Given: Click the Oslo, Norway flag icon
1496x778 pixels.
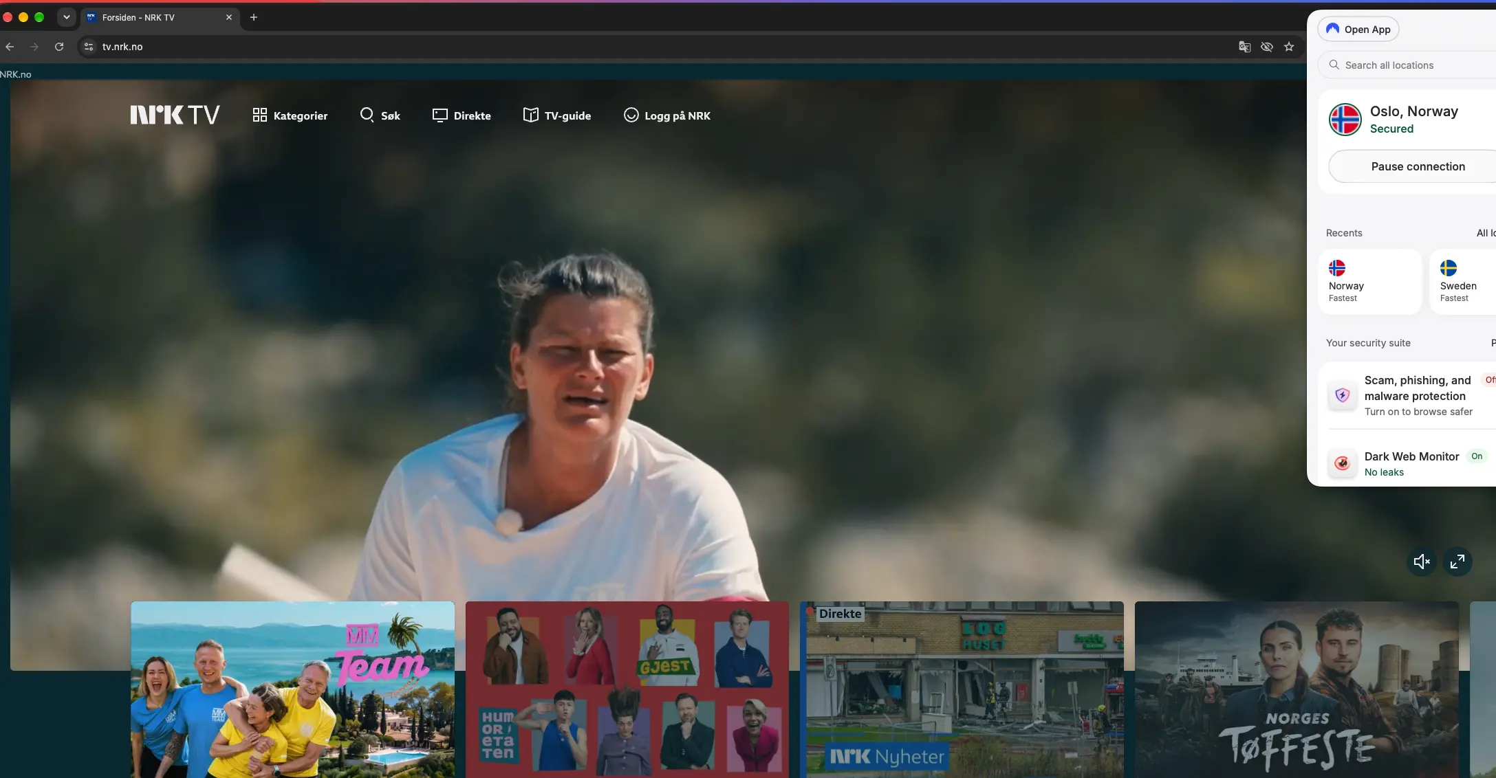Looking at the screenshot, I should coord(1345,120).
